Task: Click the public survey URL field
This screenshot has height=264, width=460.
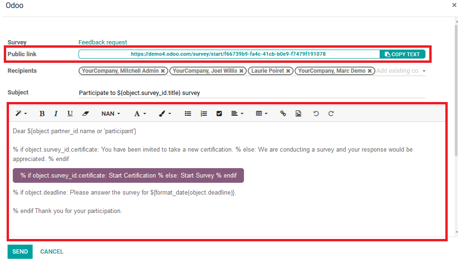Action: pyautogui.click(x=229, y=54)
